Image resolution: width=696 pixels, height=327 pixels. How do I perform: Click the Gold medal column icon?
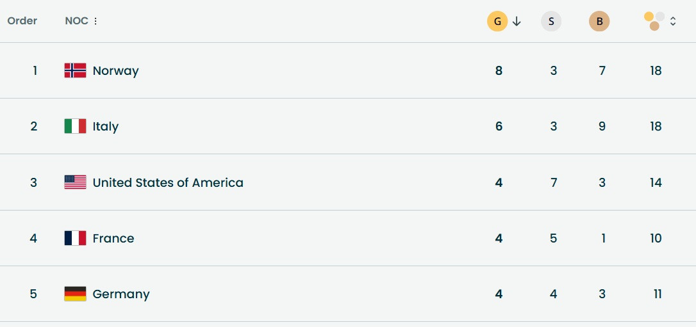(x=497, y=22)
